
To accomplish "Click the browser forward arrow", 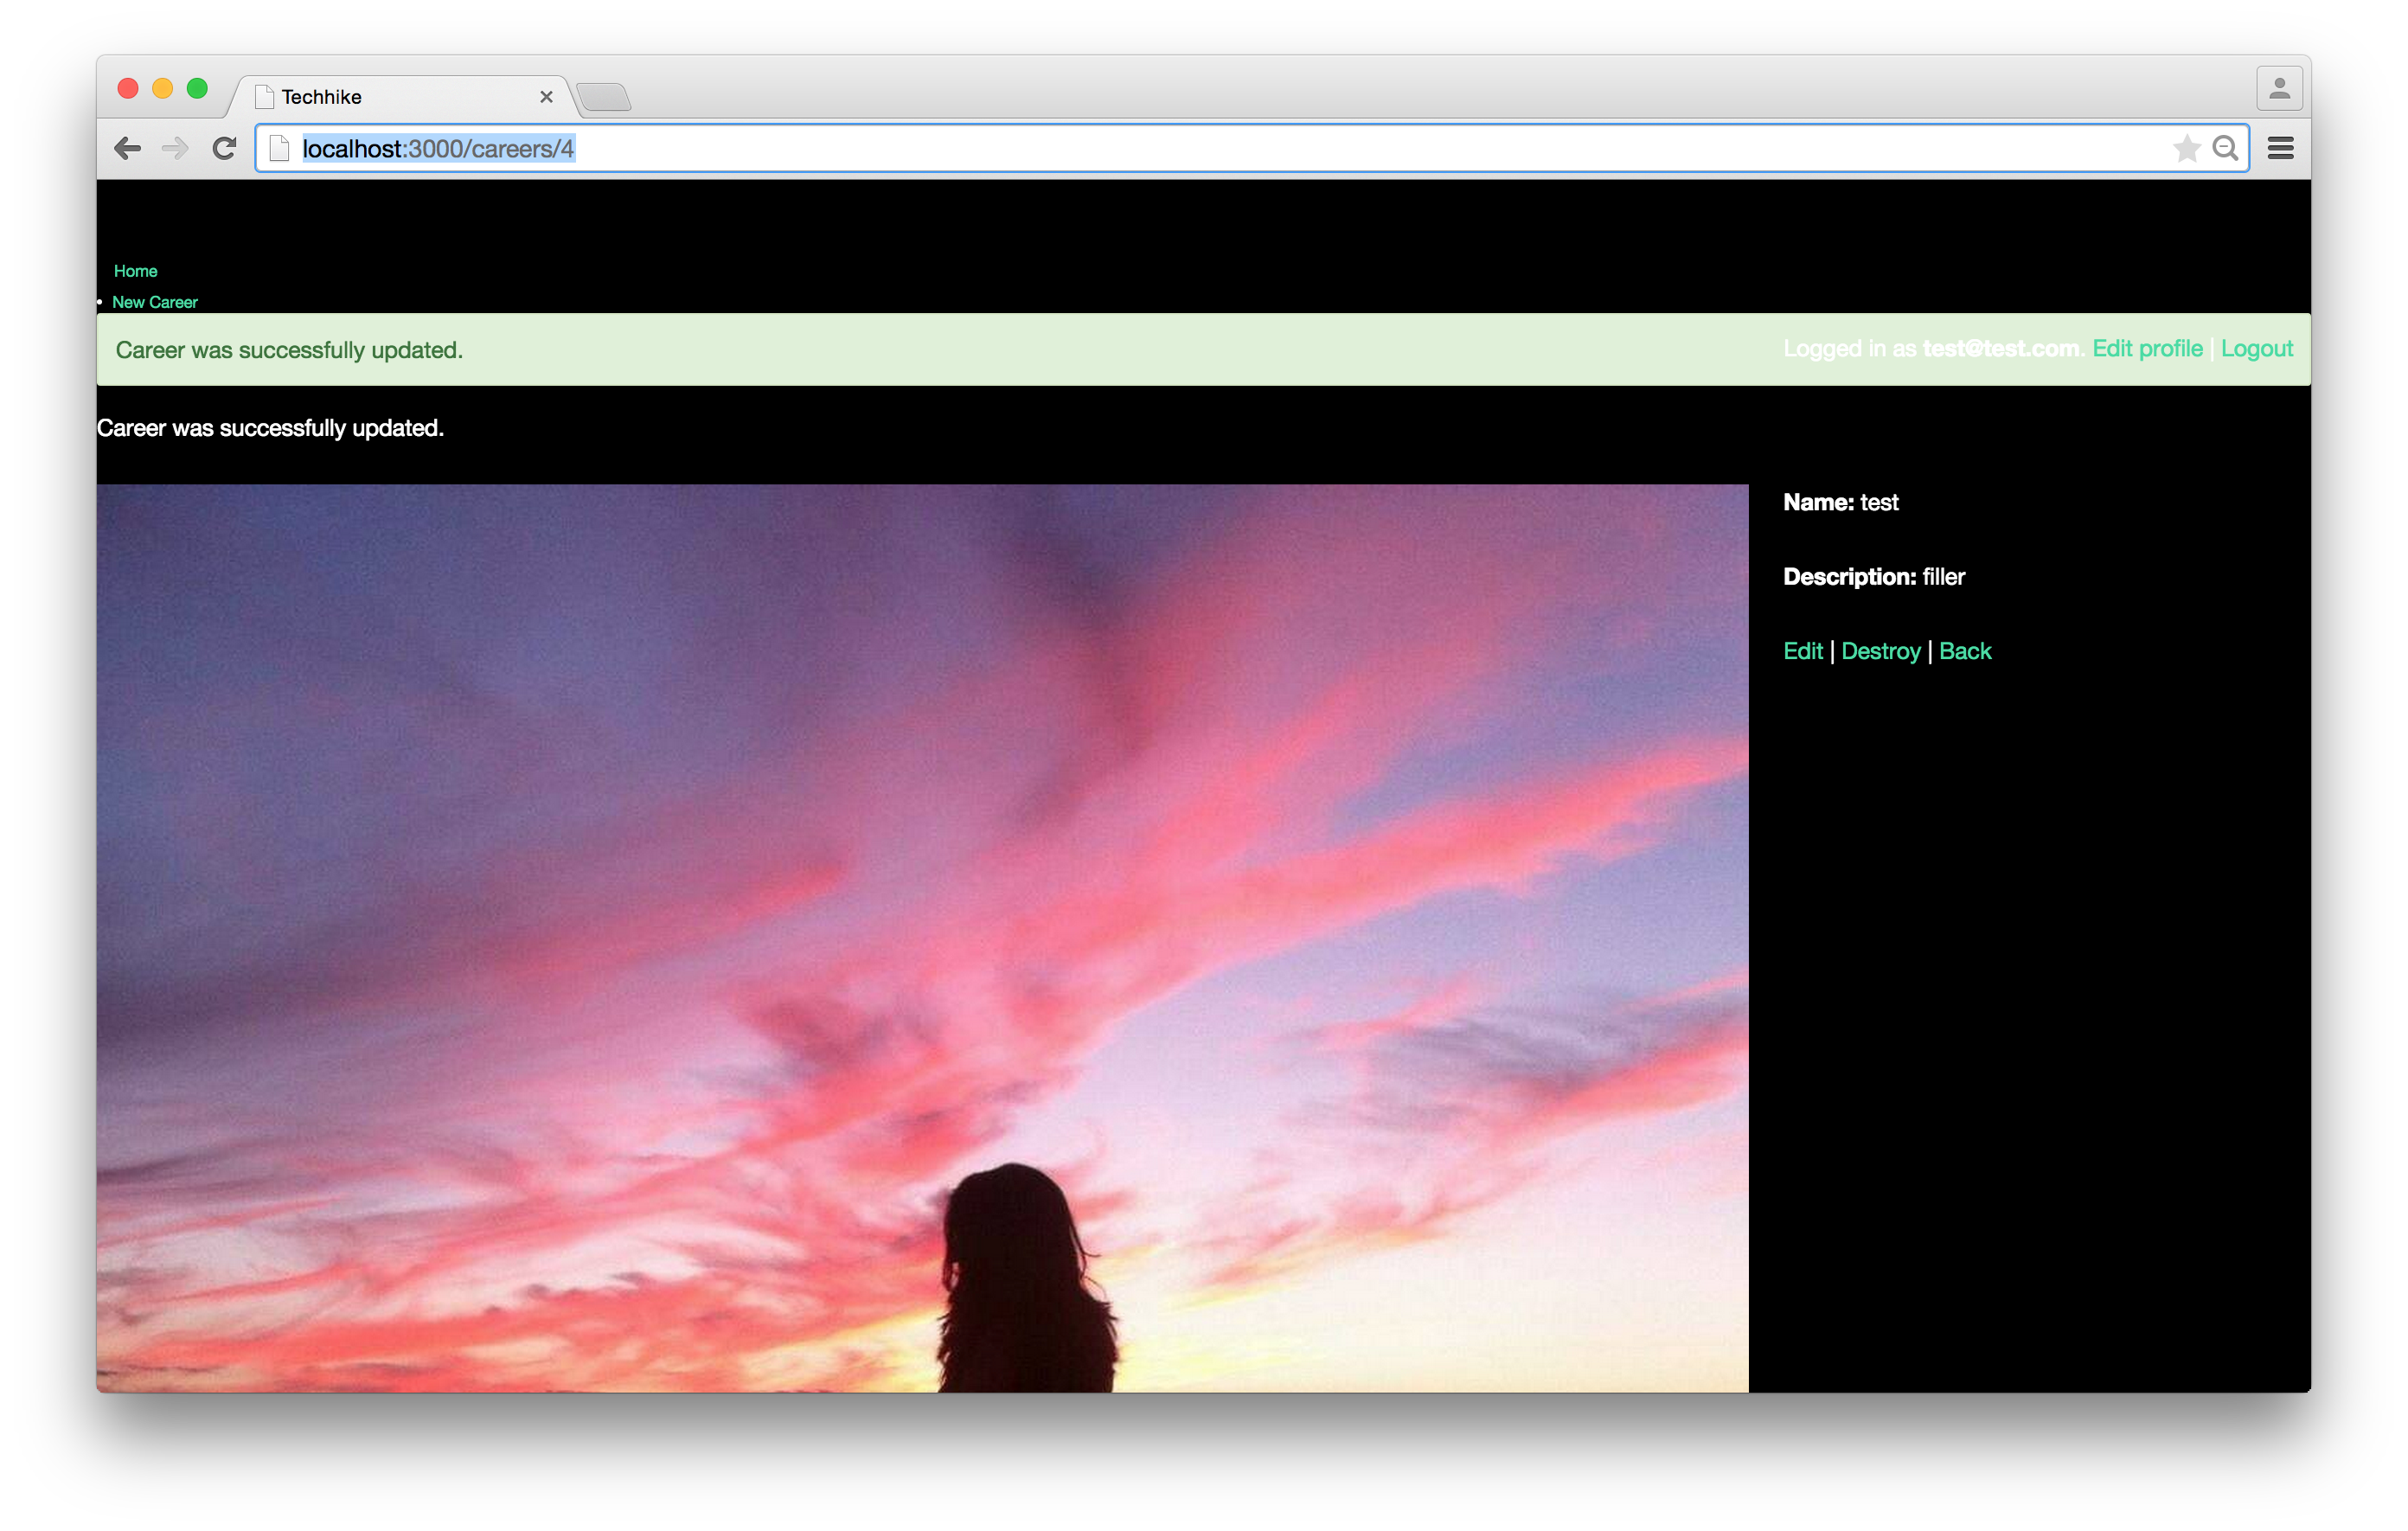I will pyautogui.click(x=175, y=149).
